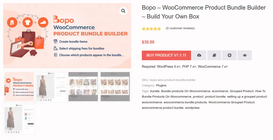273x140 pixels.
Task: Select second thumbnail with dress model
Action: click(51, 86)
